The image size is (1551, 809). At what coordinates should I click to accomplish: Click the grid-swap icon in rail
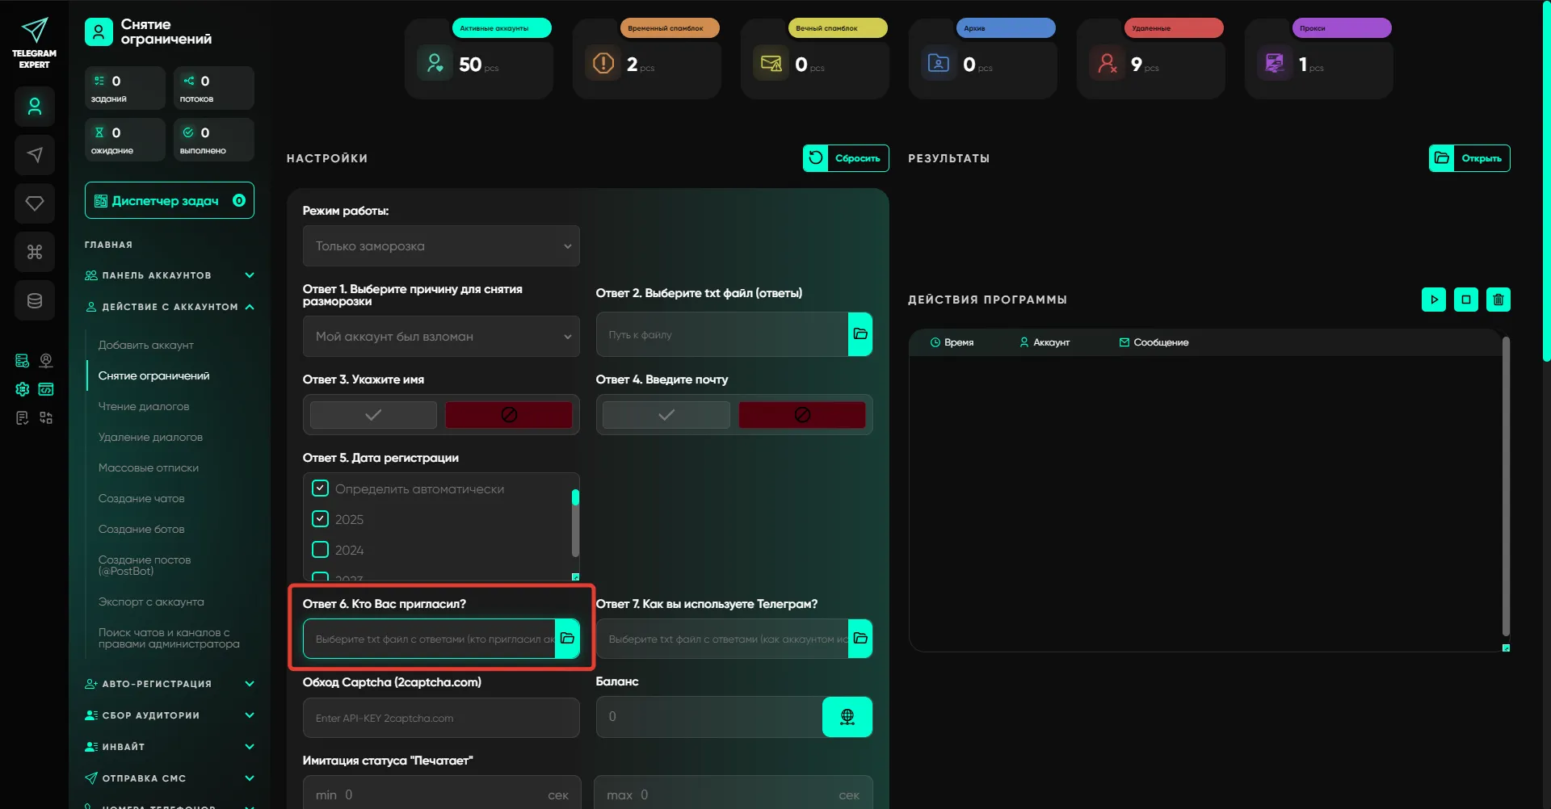46,417
